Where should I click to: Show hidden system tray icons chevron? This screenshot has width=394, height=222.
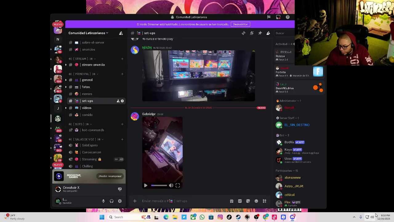[354, 217]
